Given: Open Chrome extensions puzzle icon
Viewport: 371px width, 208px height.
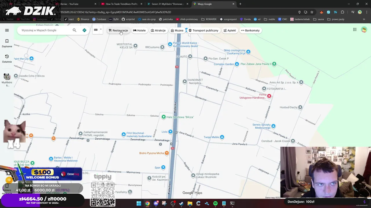Looking at the screenshot, I should coord(343,12).
